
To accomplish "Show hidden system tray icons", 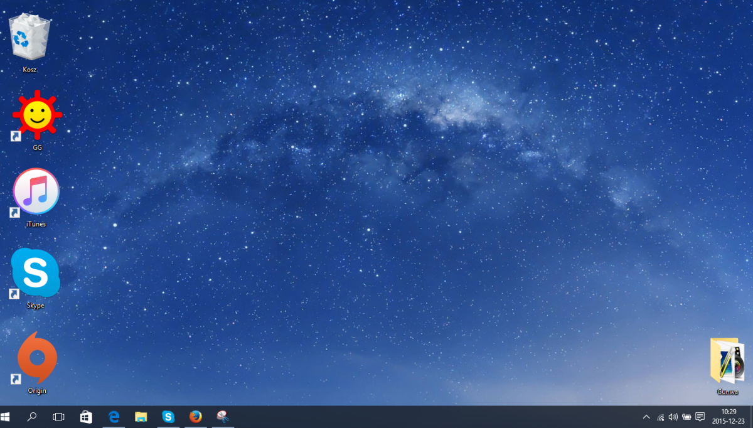I will tap(647, 417).
